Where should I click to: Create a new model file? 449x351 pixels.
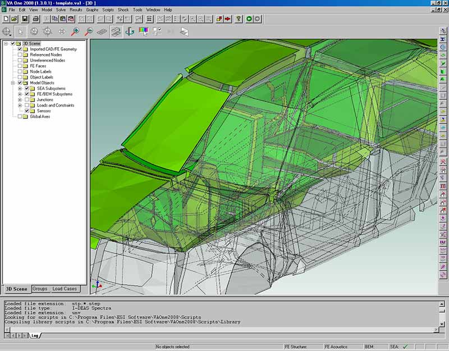(x=6, y=19)
